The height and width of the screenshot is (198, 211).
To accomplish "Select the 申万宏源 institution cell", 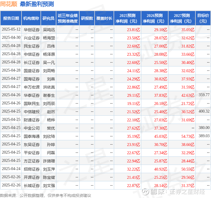I will [32, 87].
